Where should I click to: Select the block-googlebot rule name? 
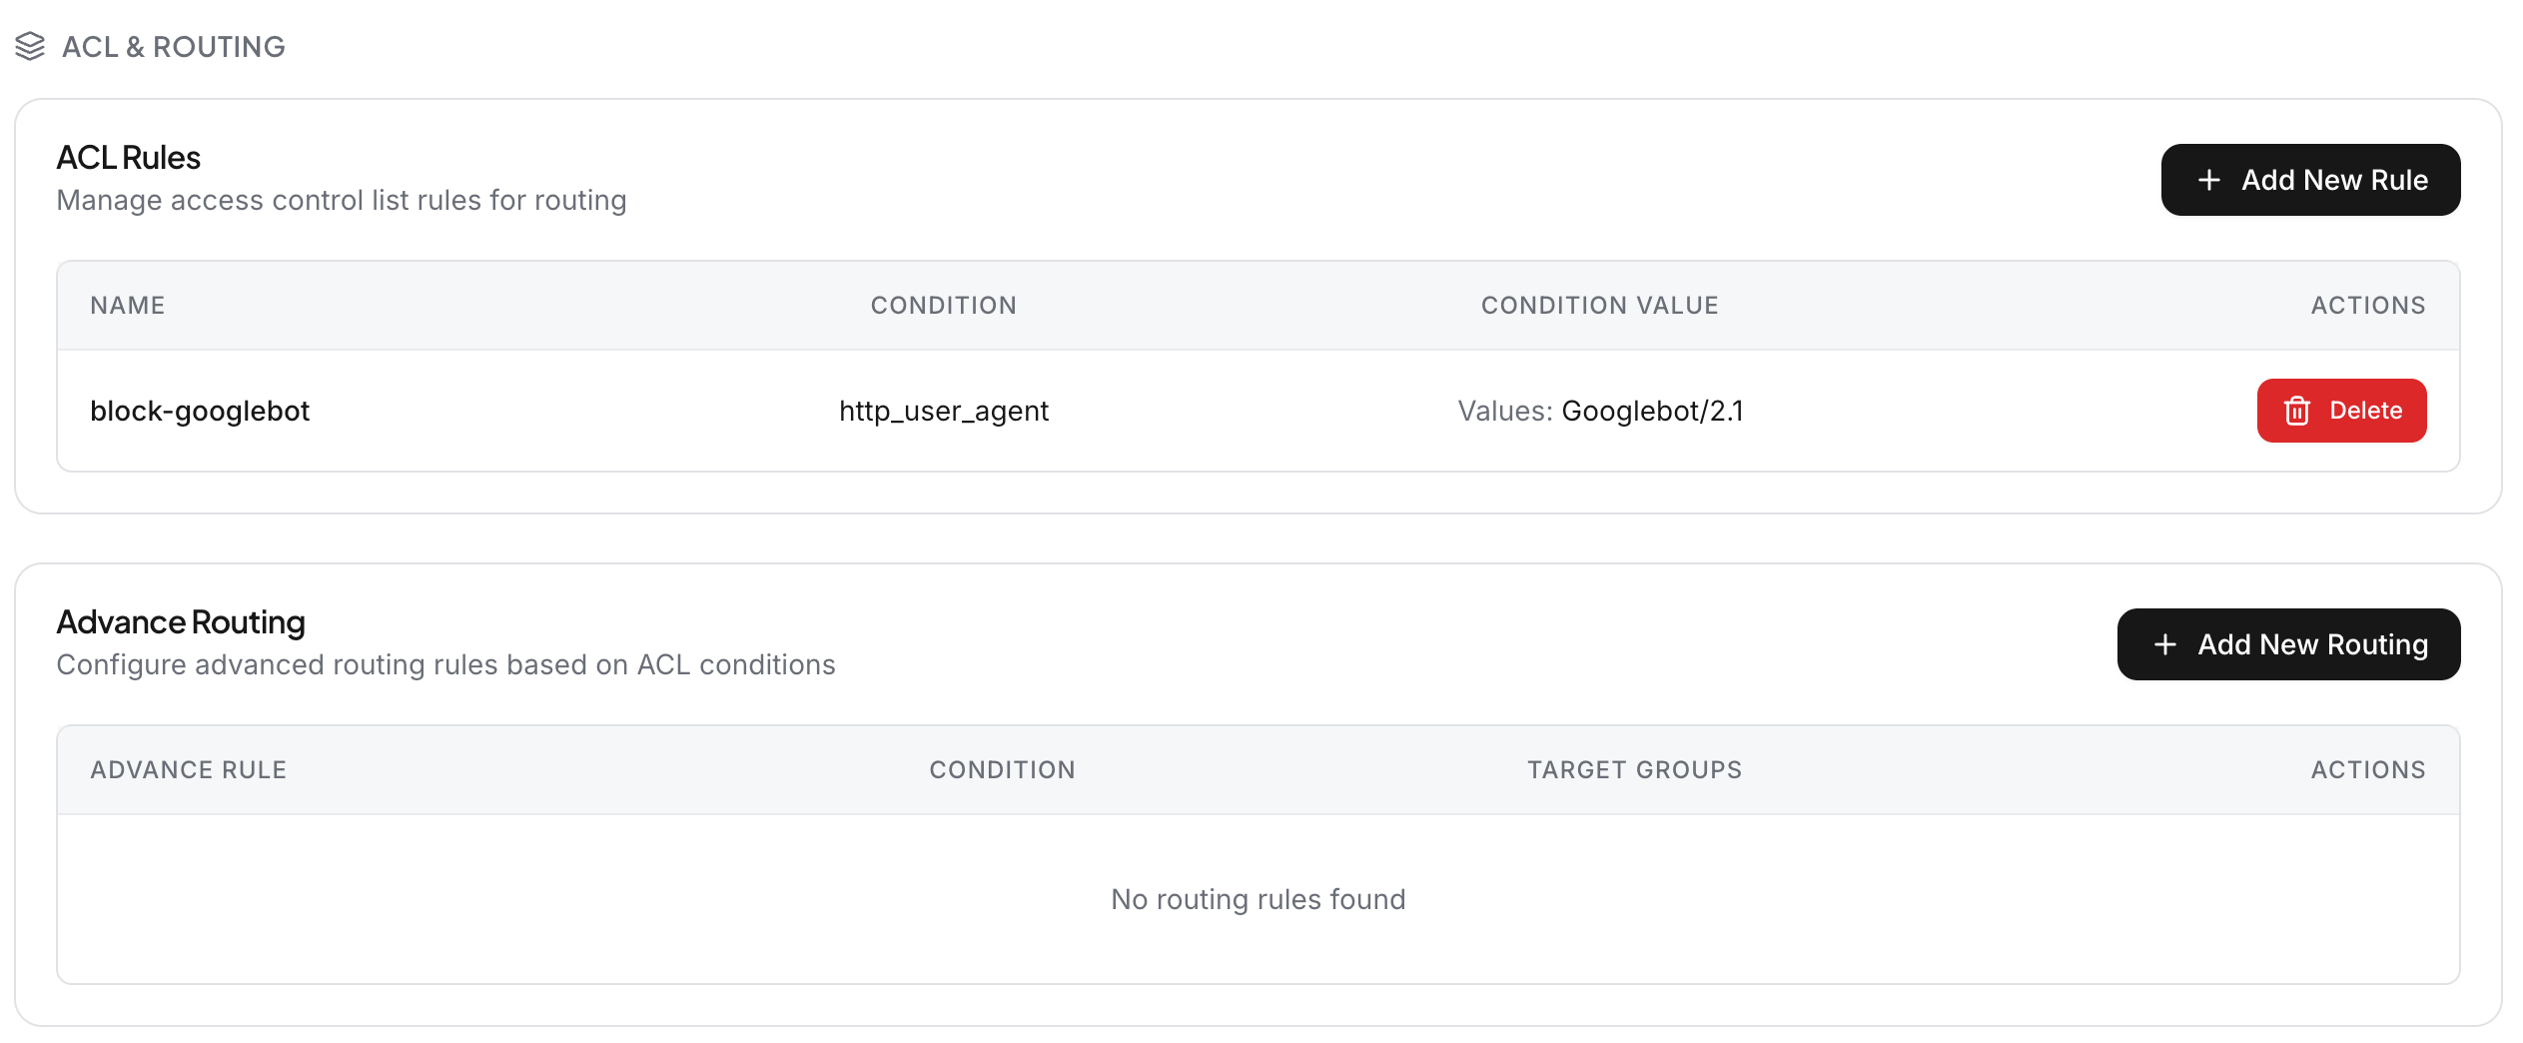pyautogui.click(x=200, y=411)
